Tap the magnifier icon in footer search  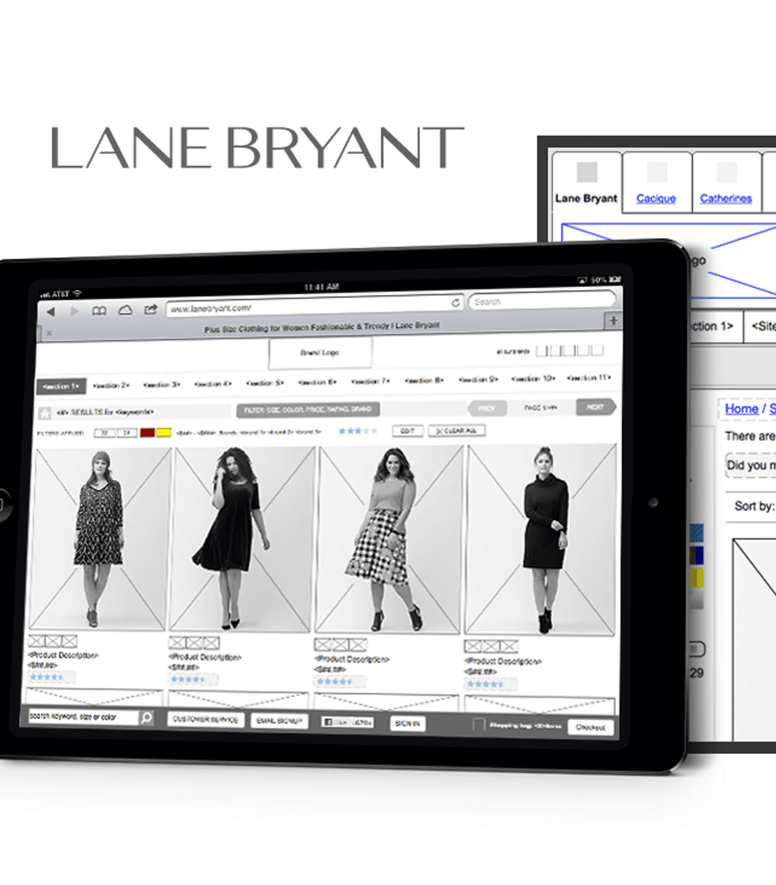[146, 717]
